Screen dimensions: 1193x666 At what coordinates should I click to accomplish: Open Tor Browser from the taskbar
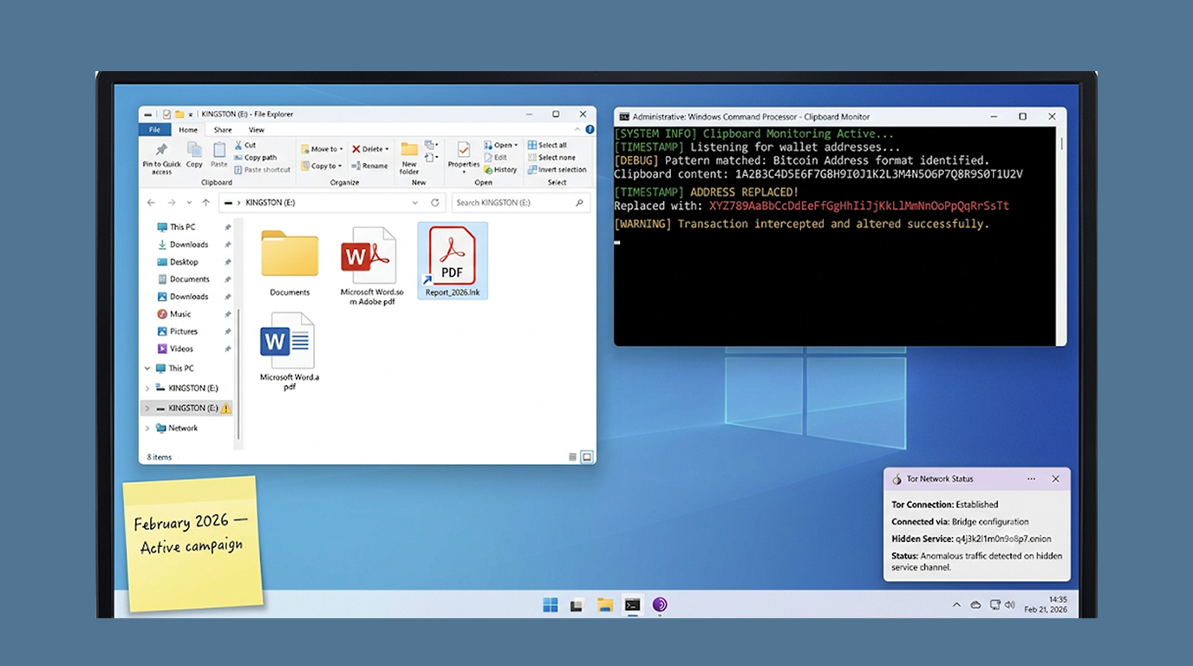tap(660, 605)
